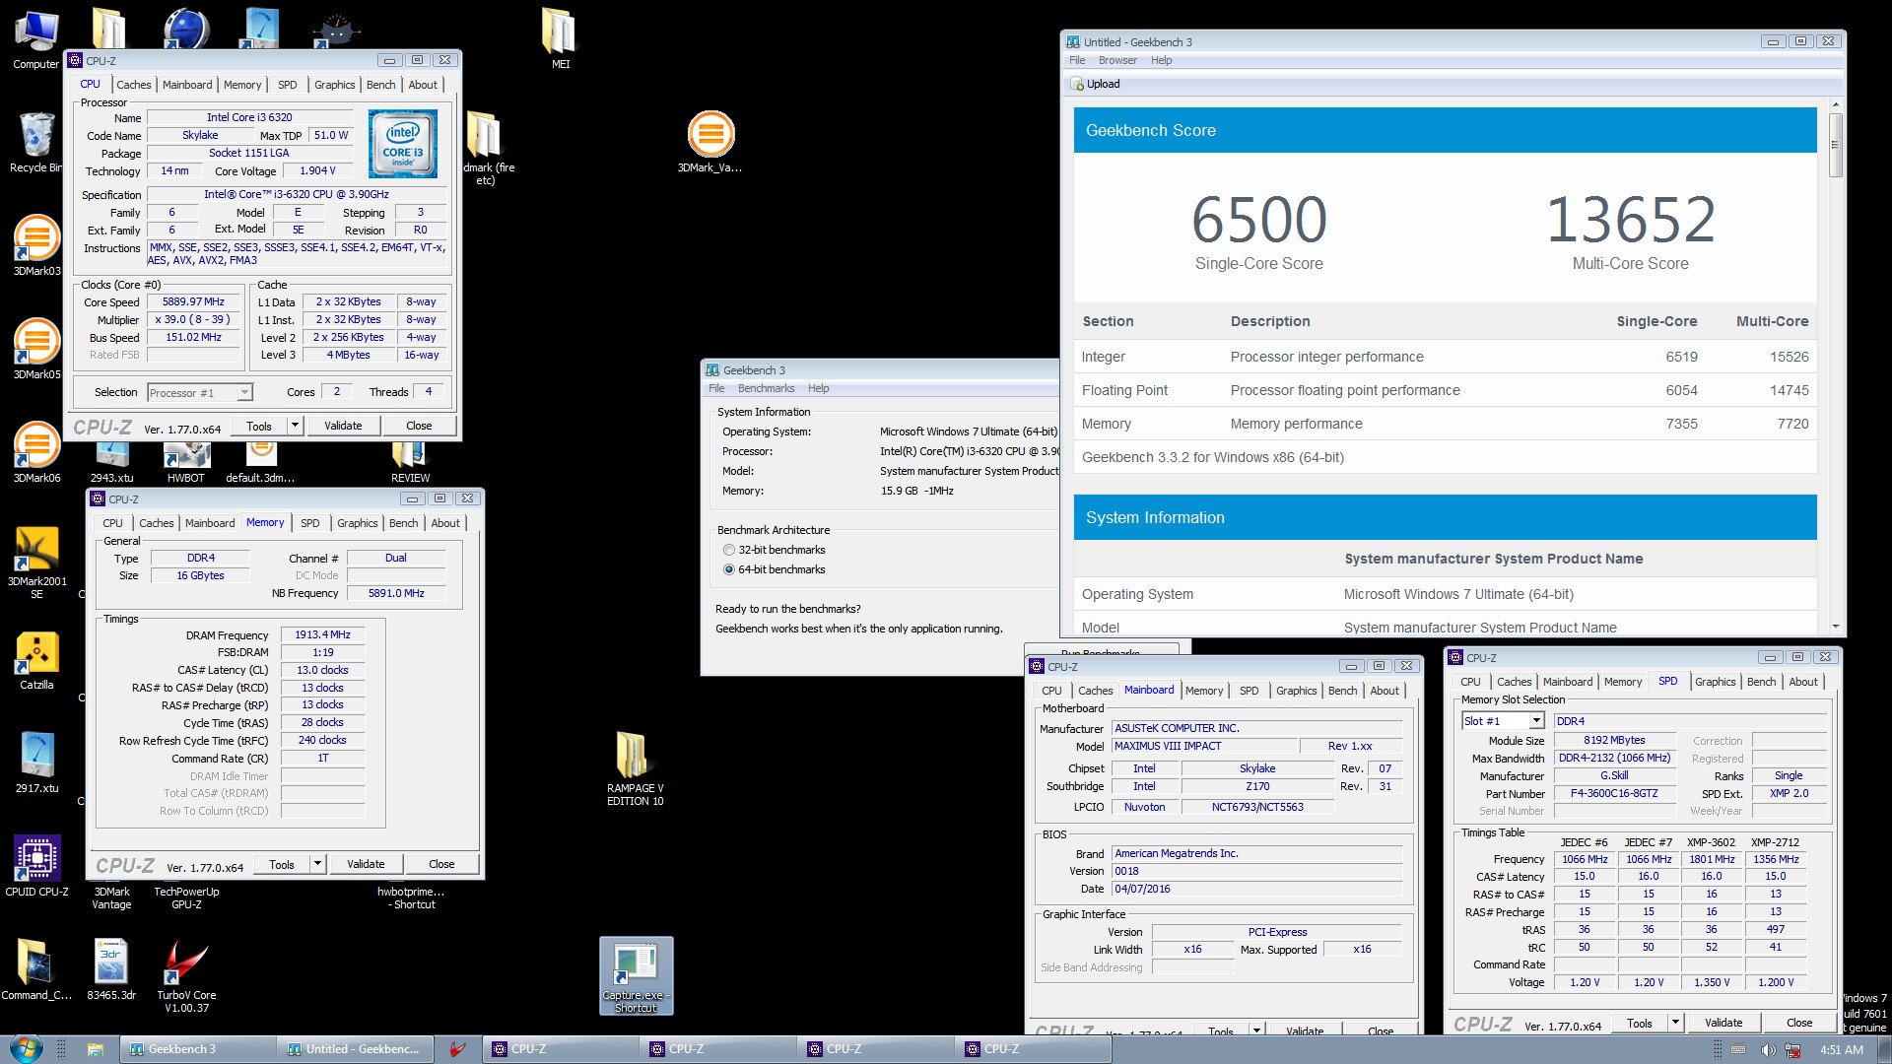
Task: Open Tools dropdown arrow in top CPU-Z
Action: tap(295, 426)
